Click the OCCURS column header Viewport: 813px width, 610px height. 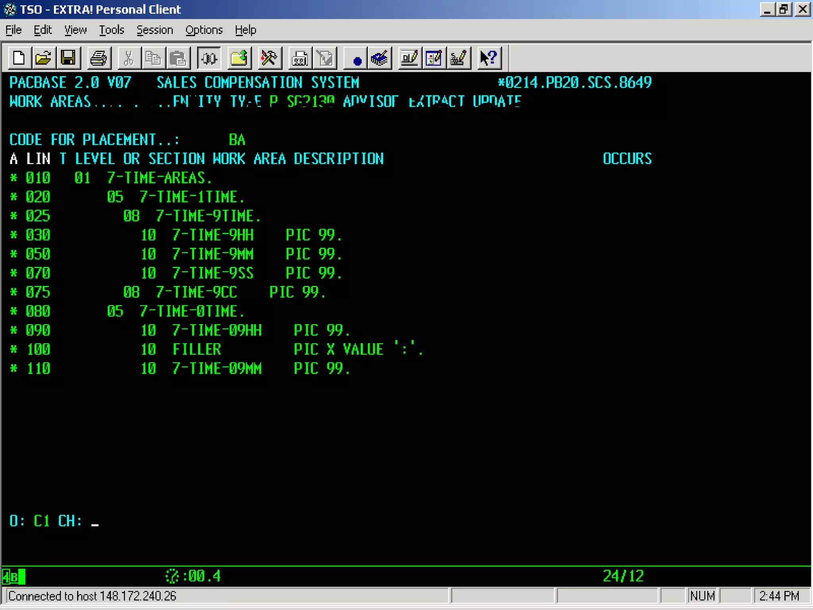[x=627, y=159]
